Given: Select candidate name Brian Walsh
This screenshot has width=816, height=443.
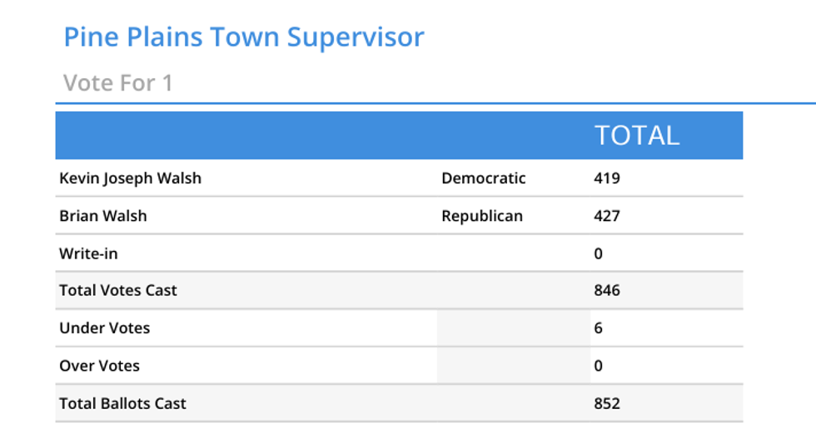Looking at the screenshot, I should (x=102, y=216).
